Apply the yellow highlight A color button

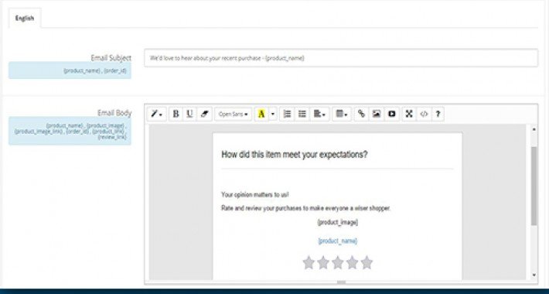[x=261, y=114]
